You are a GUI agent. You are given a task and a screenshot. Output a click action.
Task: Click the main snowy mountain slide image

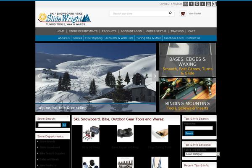(x=95, y=77)
